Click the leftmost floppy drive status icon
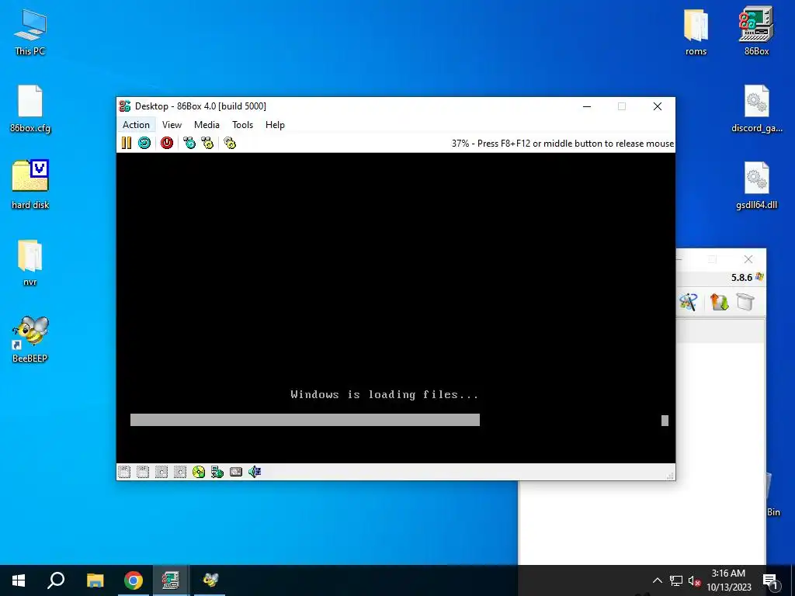 coord(124,472)
